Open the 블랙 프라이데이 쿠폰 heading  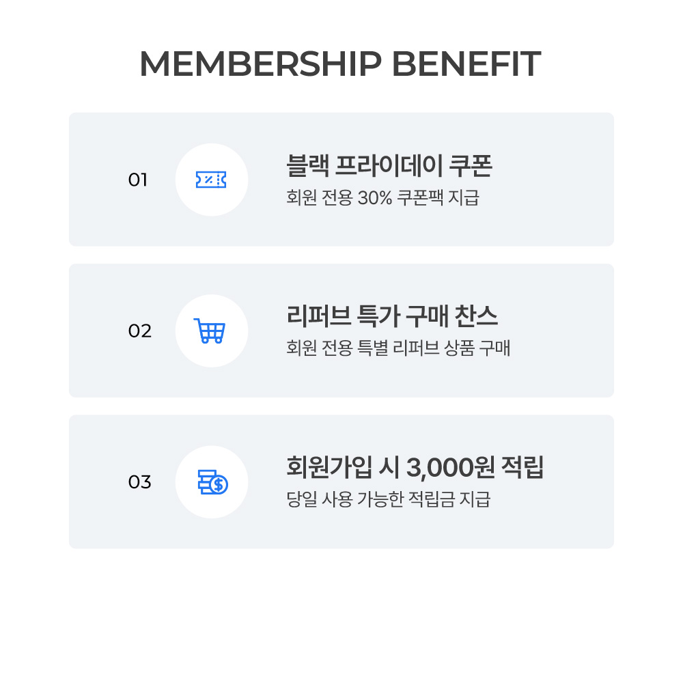389,166
